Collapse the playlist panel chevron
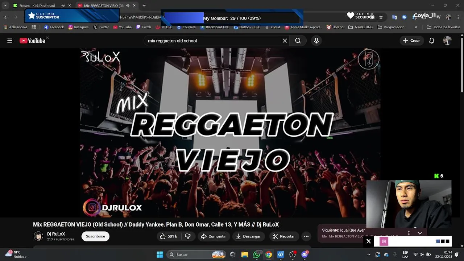This screenshot has width=464, height=261. coord(420,233)
